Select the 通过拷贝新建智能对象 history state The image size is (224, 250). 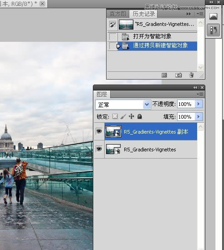[x=157, y=46]
